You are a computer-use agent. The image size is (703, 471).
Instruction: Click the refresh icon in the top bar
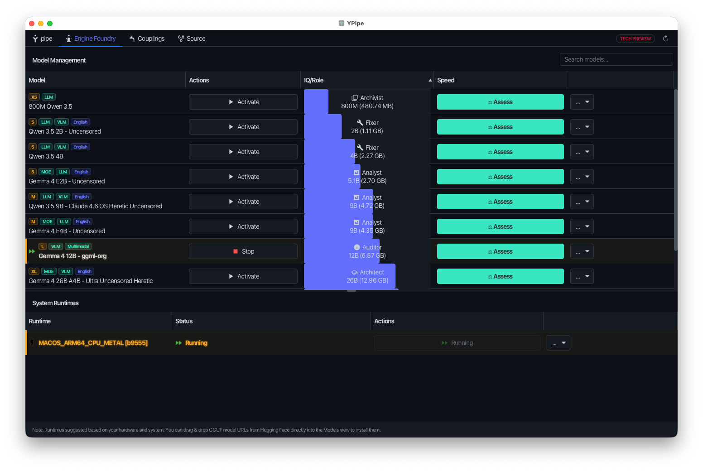point(665,38)
